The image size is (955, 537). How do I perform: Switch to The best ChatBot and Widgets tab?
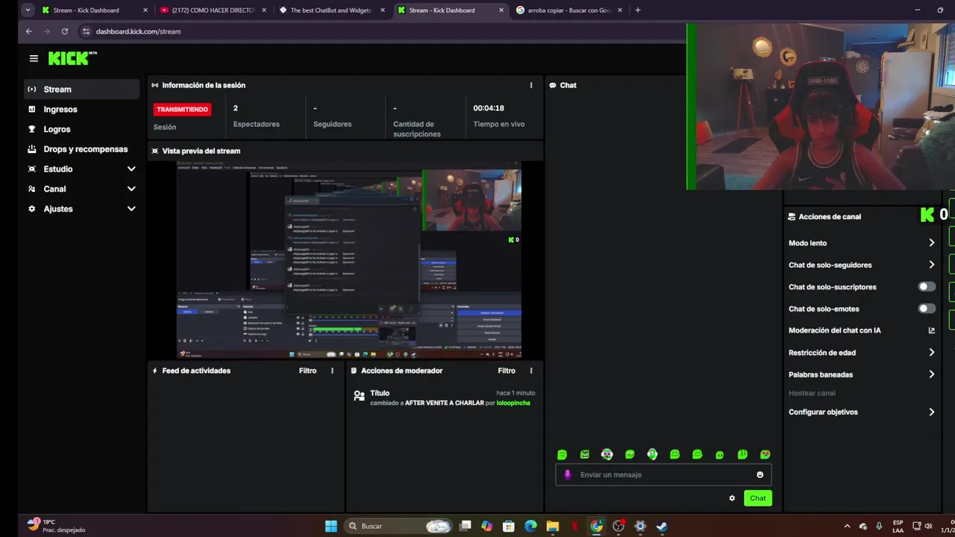pos(331,10)
